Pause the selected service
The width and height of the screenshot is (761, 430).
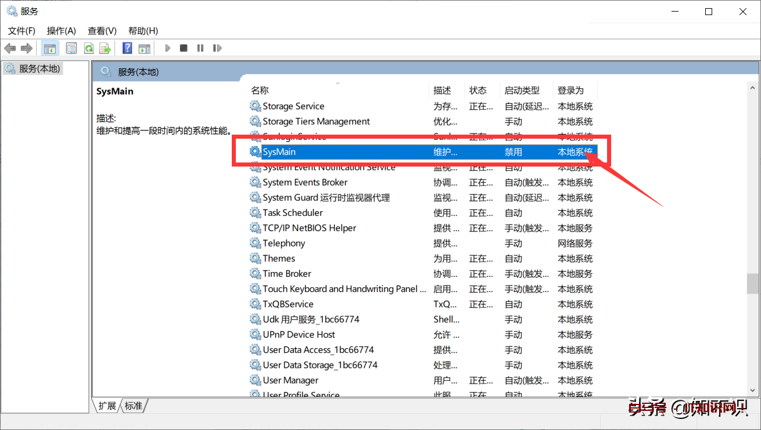click(x=200, y=48)
